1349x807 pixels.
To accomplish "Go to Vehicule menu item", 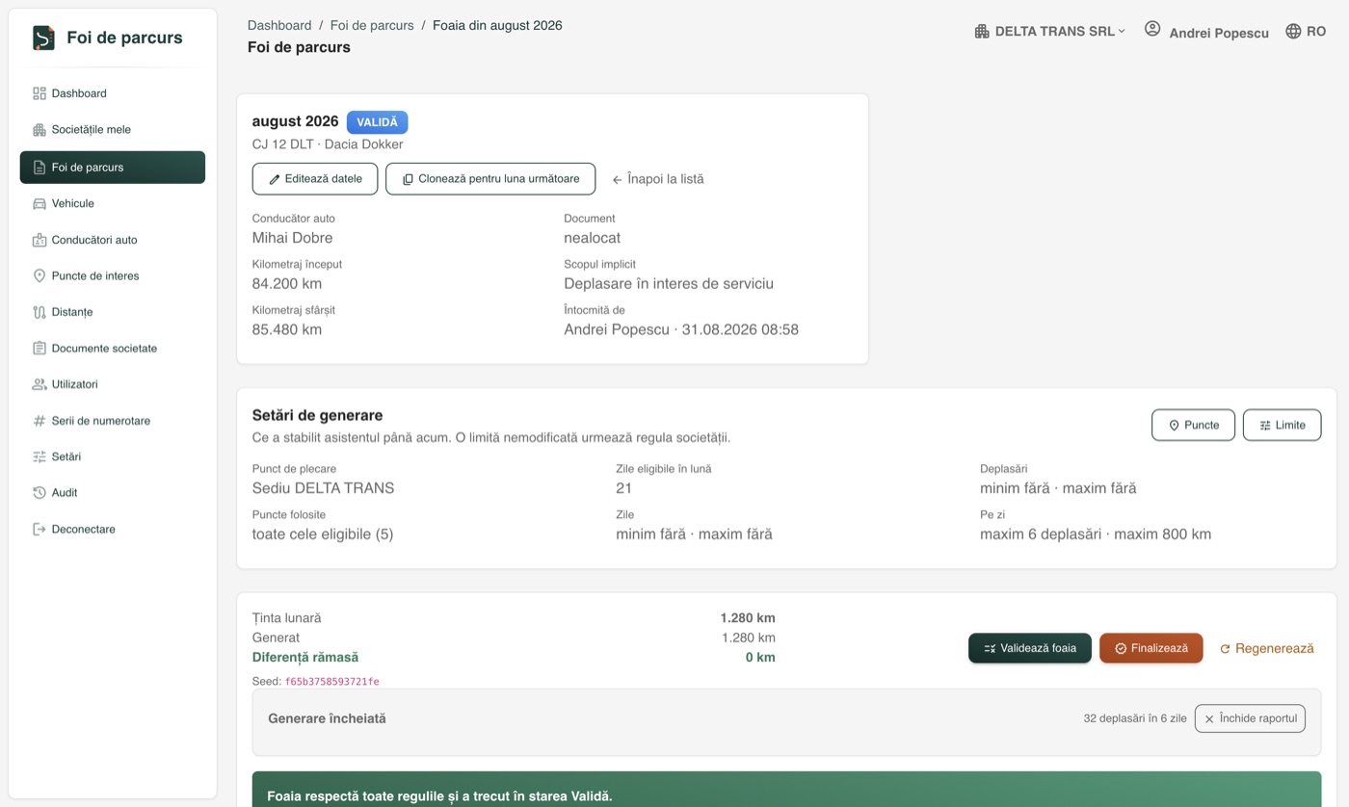I will tap(113, 204).
